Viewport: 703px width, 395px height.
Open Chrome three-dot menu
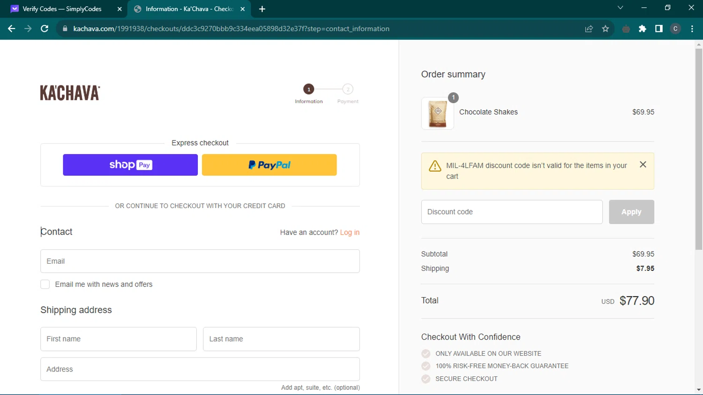coord(692,29)
